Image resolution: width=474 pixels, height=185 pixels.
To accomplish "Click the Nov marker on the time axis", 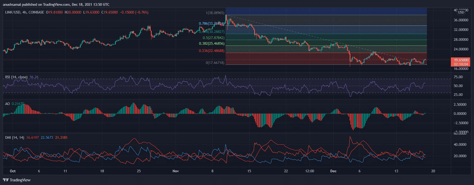I will [176, 171].
